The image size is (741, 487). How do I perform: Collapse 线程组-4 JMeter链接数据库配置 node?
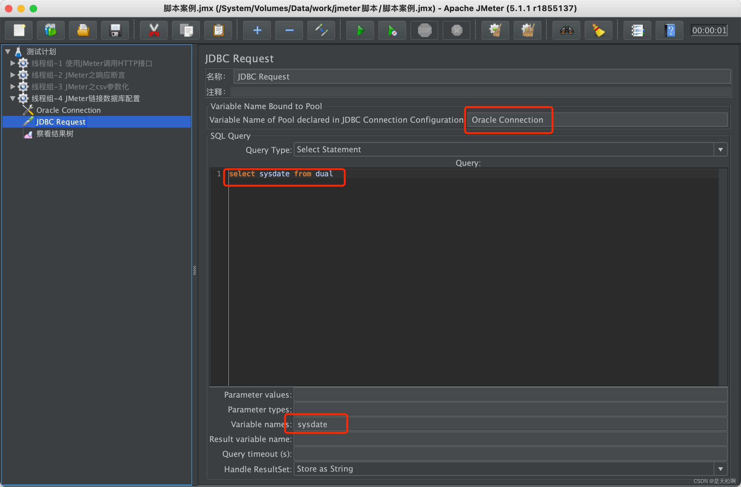click(x=13, y=98)
